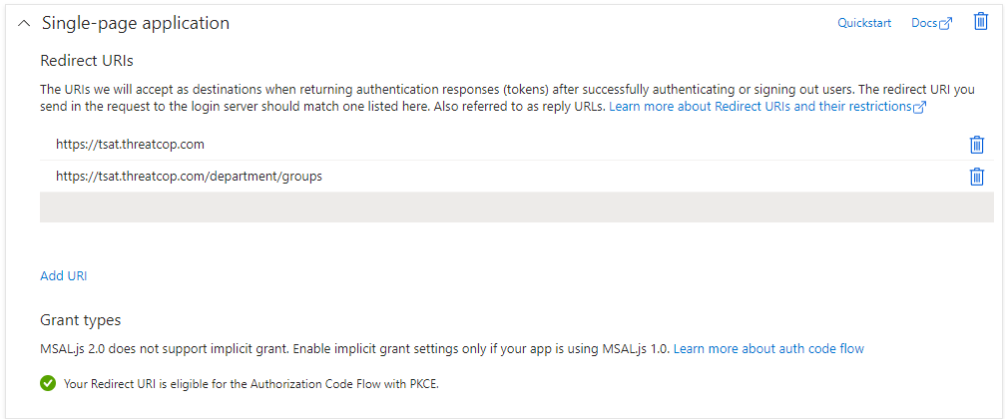
Task: Collapse the Single-page application section
Action: point(24,23)
